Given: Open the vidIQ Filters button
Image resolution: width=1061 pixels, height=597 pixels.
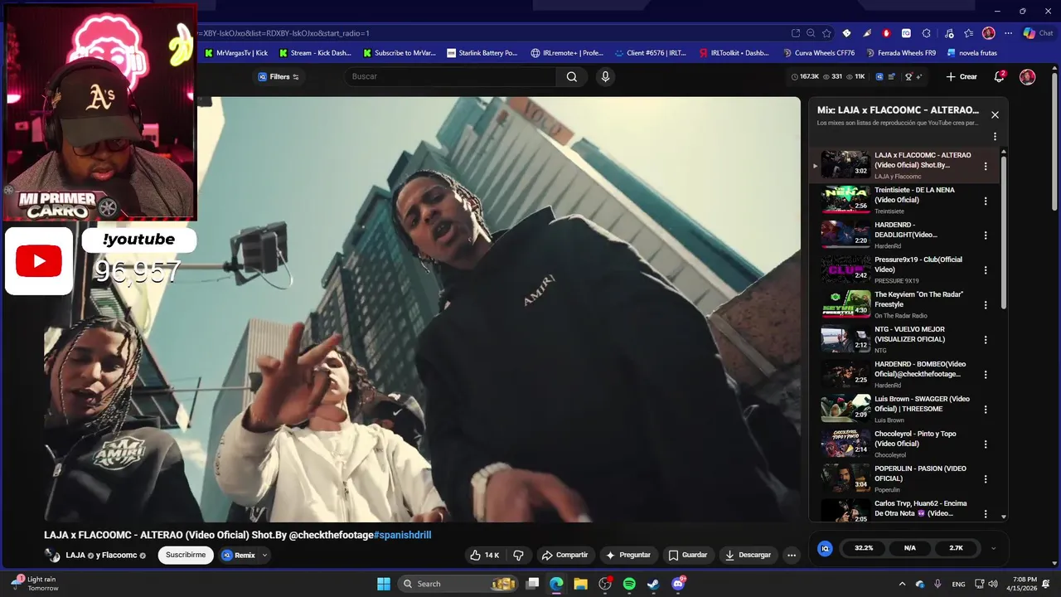Looking at the screenshot, I should (x=278, y=76).
